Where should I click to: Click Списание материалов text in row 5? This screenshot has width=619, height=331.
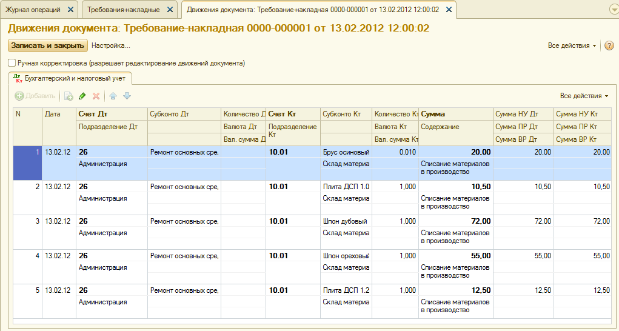[x=455, y=306]
